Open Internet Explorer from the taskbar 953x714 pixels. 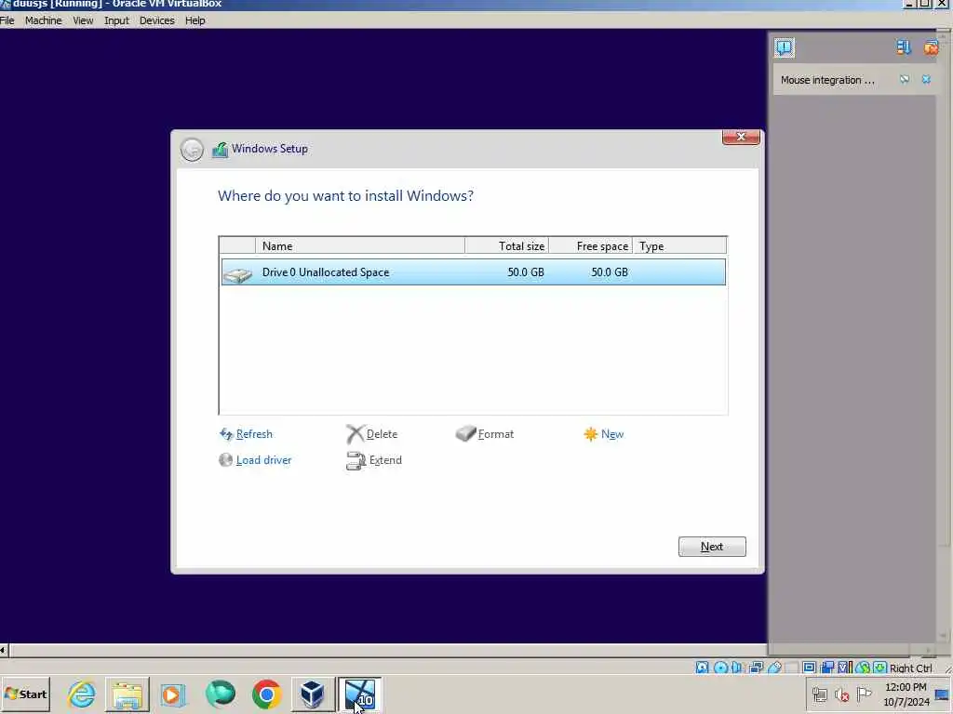pos(82,694)
